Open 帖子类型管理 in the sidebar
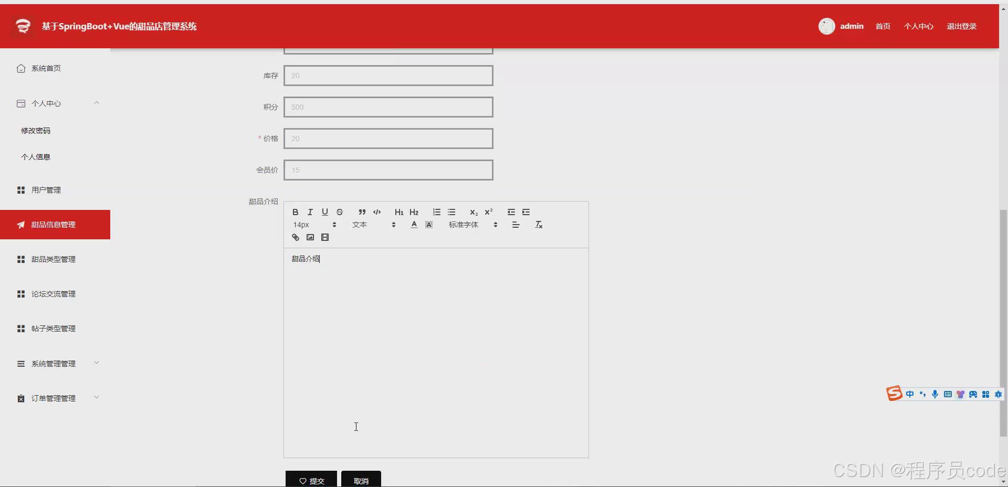The width and height of the screenshot is (1008, 487). [55, 329]
